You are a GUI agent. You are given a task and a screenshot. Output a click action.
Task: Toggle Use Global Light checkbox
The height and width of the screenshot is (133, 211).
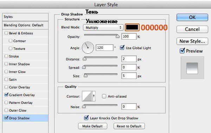point(122,48)
